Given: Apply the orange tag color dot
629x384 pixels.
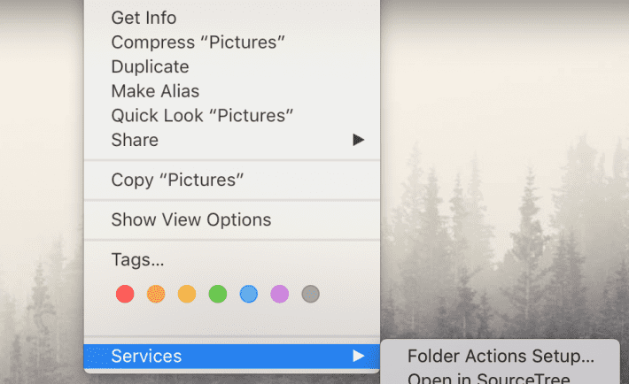Looking at the screenshot, I should (156, 294).
